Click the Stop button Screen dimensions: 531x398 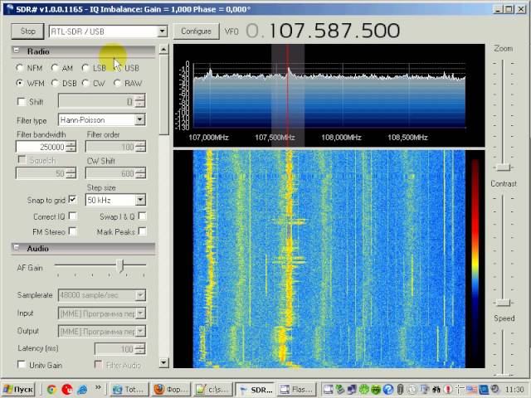click(27, 32)
